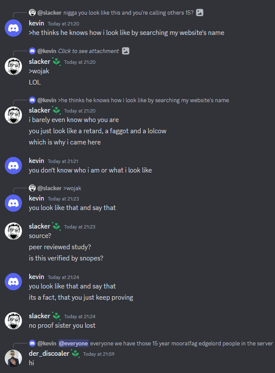Viewport: 275px width, 373px height.
Task: Click slacker's avatar beside "no proof sister you lost"
Action: [x=13, y=321]
